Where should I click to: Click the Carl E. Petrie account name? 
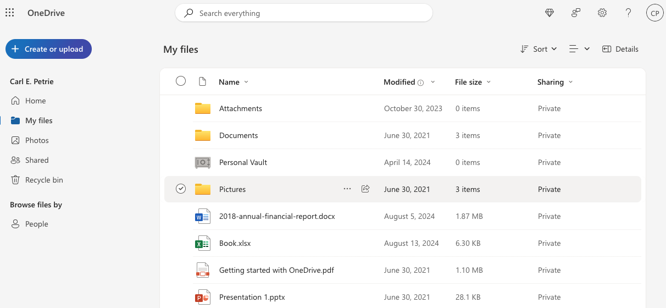[x=32, y=81]
